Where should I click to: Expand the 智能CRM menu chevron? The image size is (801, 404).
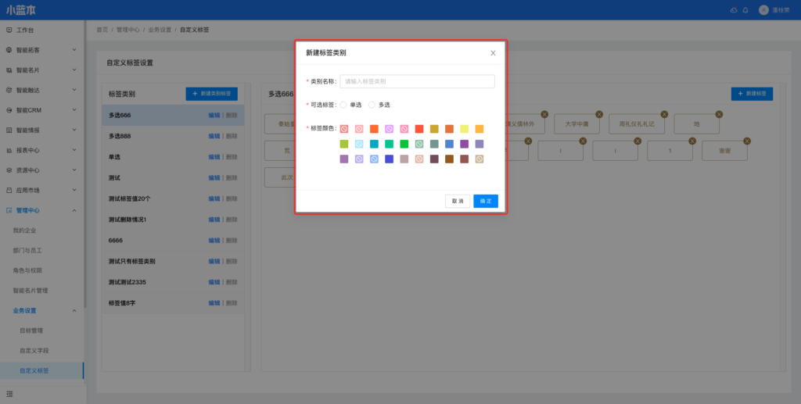click(x=74, y=110)
